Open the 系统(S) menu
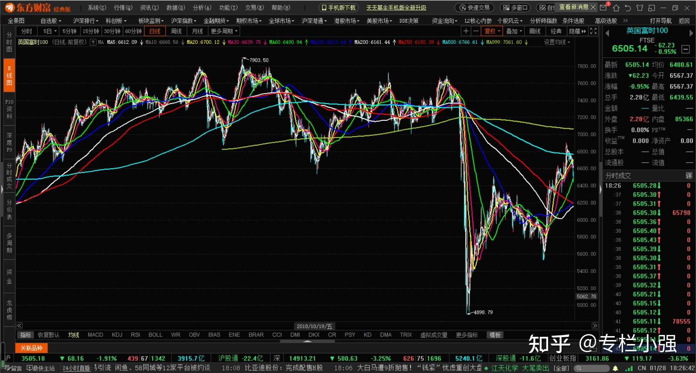The height and width of the screenshot is (373, 696). 97,8
